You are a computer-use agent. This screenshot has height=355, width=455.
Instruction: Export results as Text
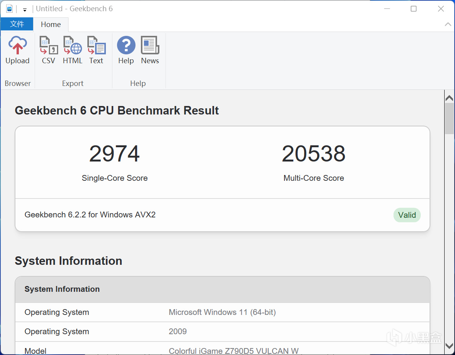[x=96, y=50]
